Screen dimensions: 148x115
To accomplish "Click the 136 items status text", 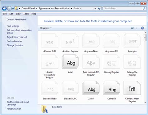I will (57, 107).
